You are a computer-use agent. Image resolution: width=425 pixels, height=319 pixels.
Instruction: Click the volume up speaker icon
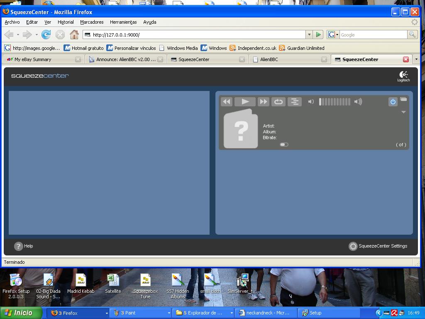(358, 102)
